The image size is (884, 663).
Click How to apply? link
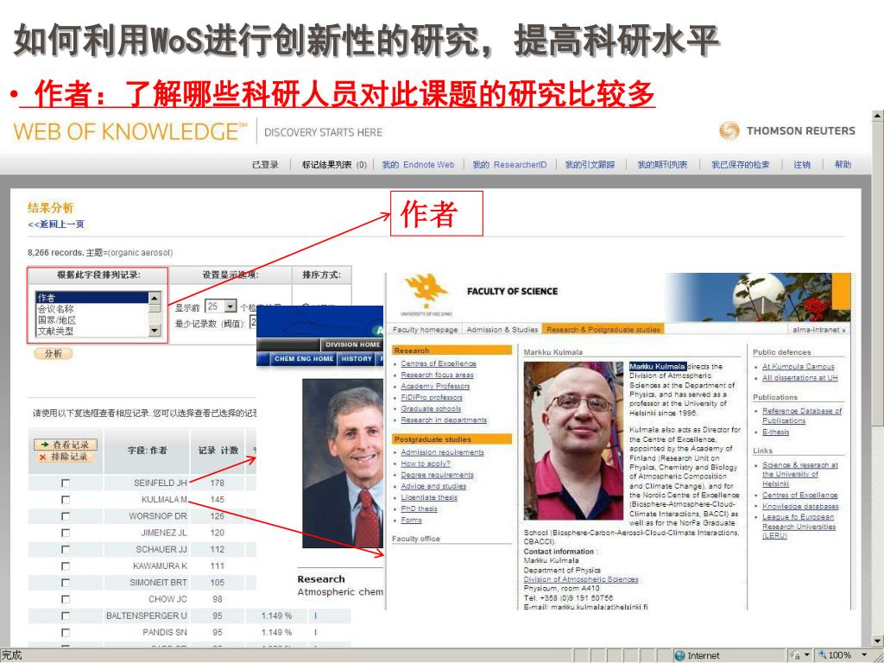point(425,464)
